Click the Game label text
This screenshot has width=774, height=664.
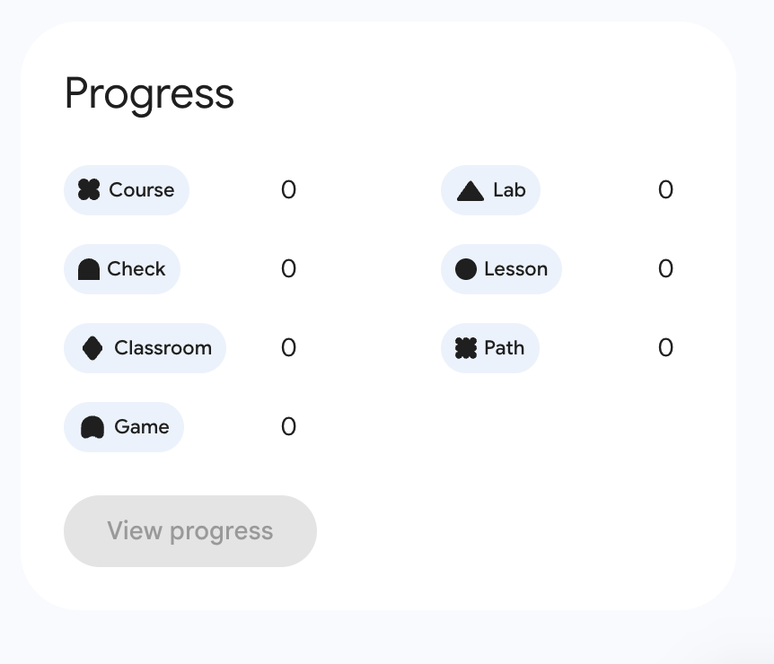tap(142, 427)
